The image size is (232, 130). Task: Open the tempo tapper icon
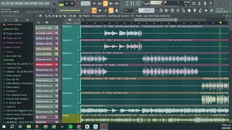point(200,10)
